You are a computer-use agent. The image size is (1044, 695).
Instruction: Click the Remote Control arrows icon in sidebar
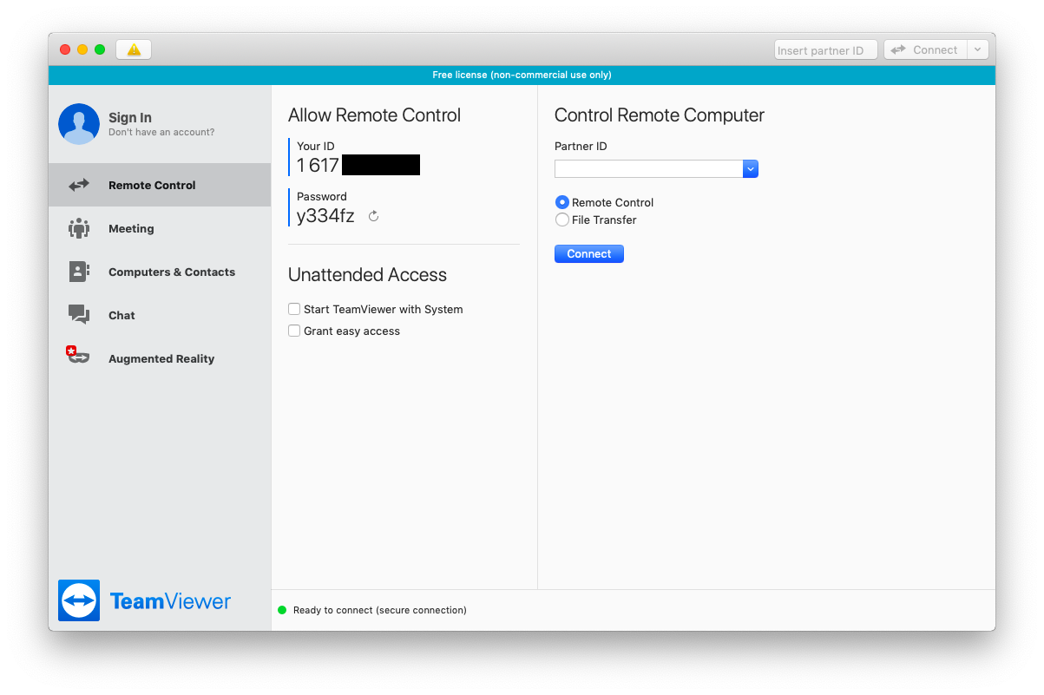coord(79,185)
